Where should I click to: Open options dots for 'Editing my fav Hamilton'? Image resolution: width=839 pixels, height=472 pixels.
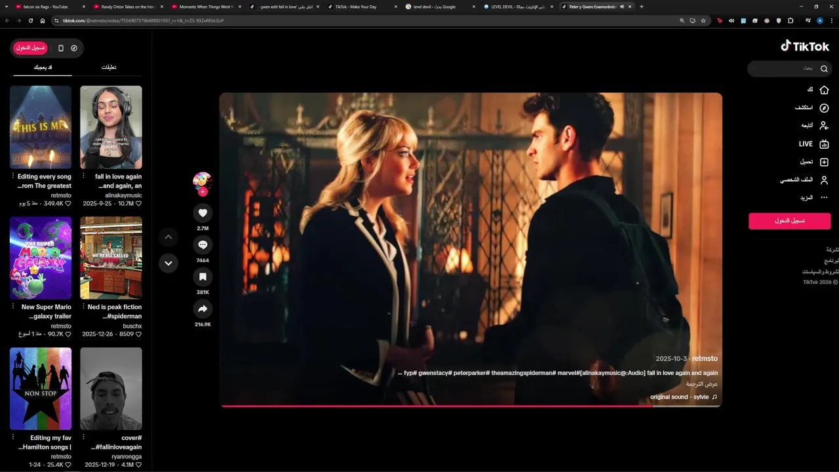(12, 437)
